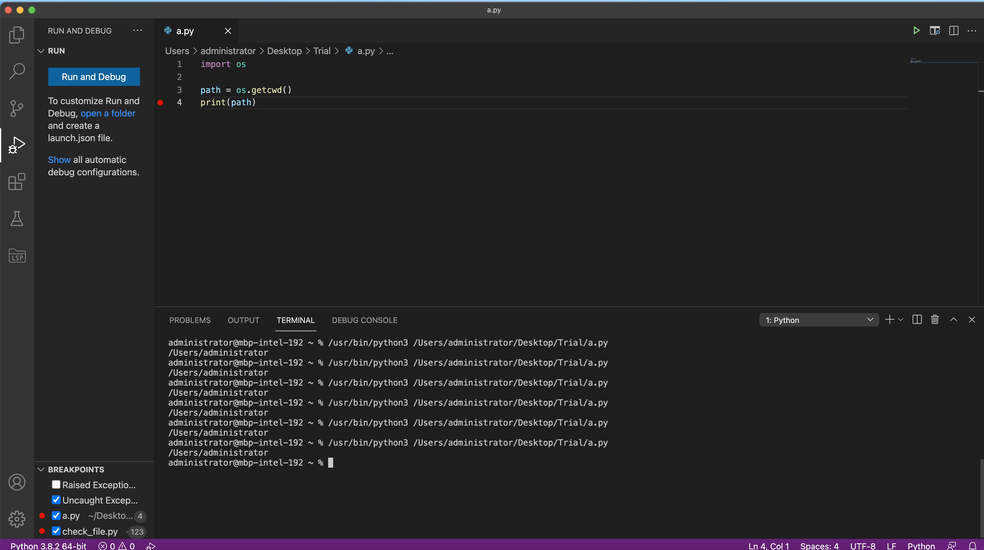
Task: Switch to the DEBUG CONSOLE tab
Action: tap(364, 320)
